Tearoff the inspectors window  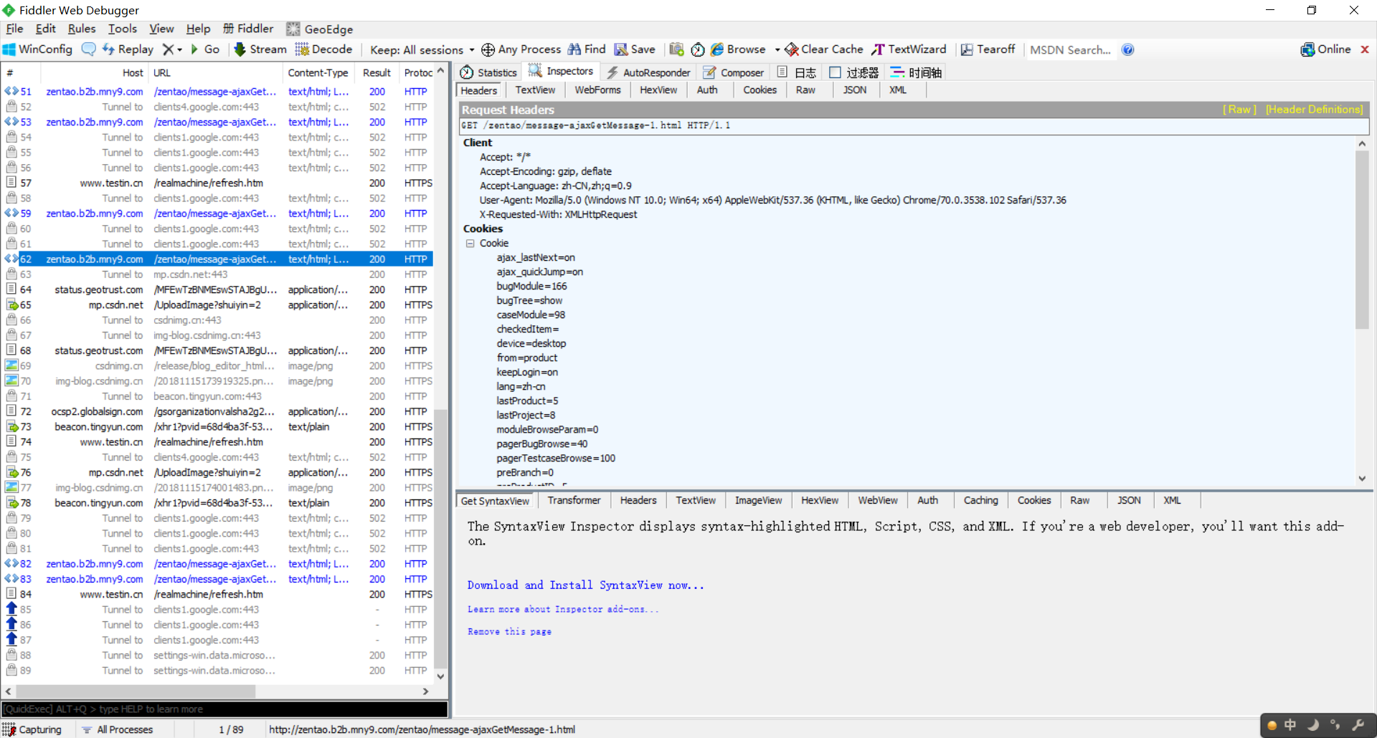tap(988, 49)
